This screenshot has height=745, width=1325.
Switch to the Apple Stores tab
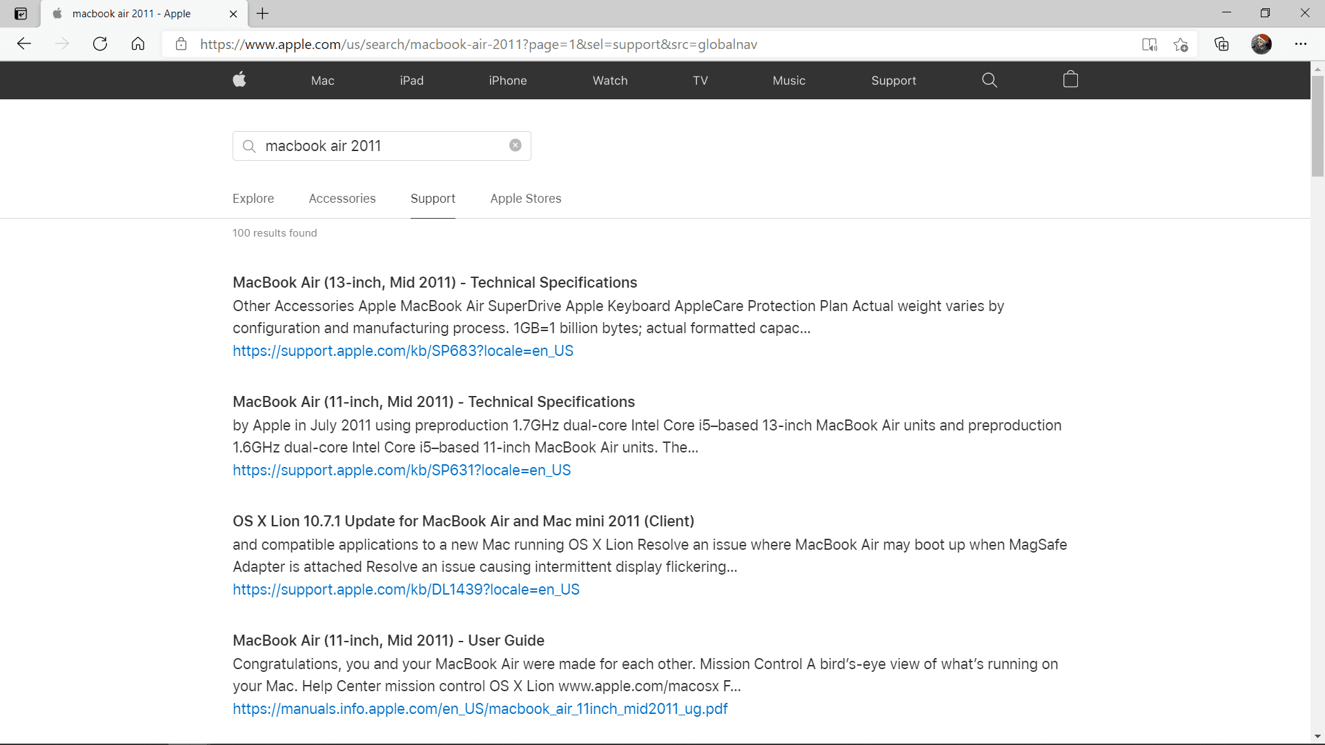coord(526,199)
